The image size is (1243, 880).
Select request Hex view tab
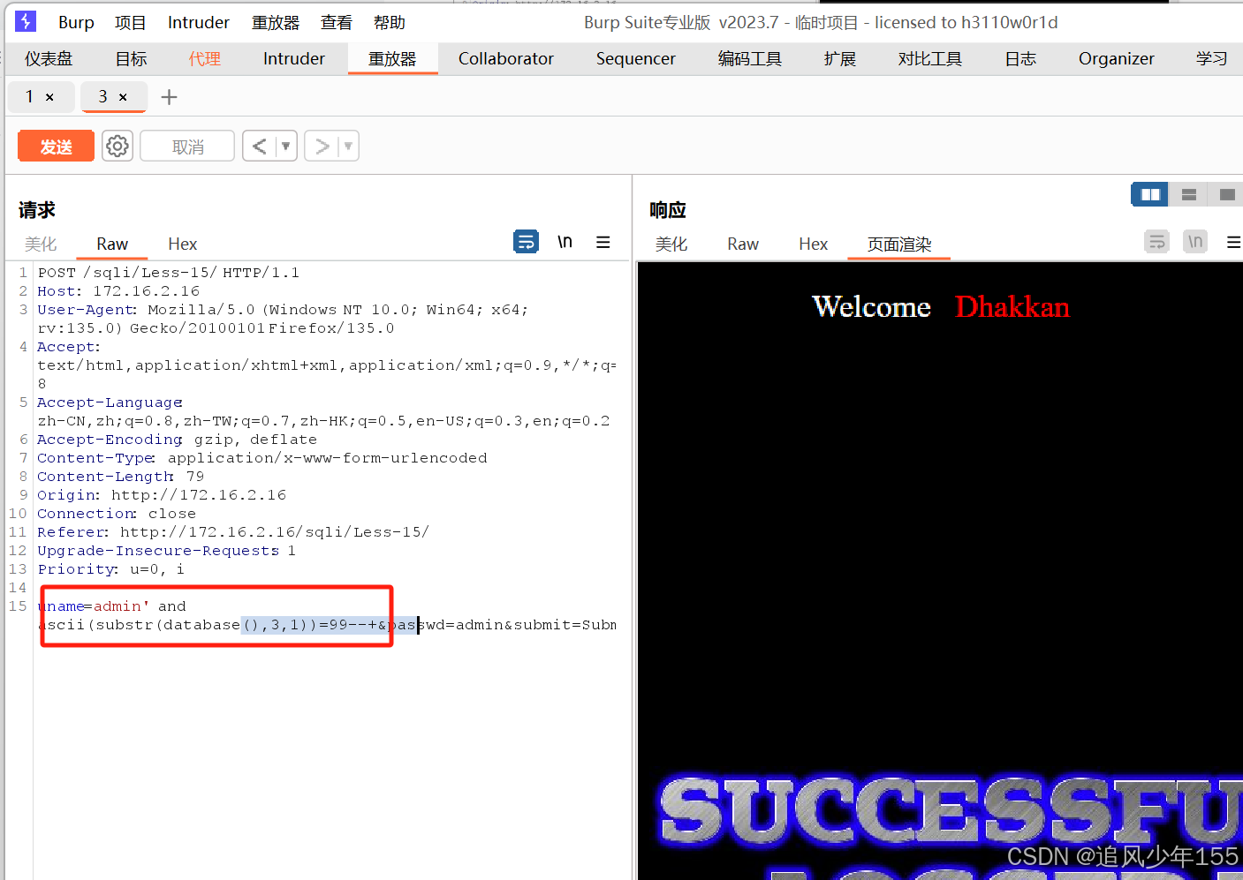pyautogui.click(x=183, y=244)
